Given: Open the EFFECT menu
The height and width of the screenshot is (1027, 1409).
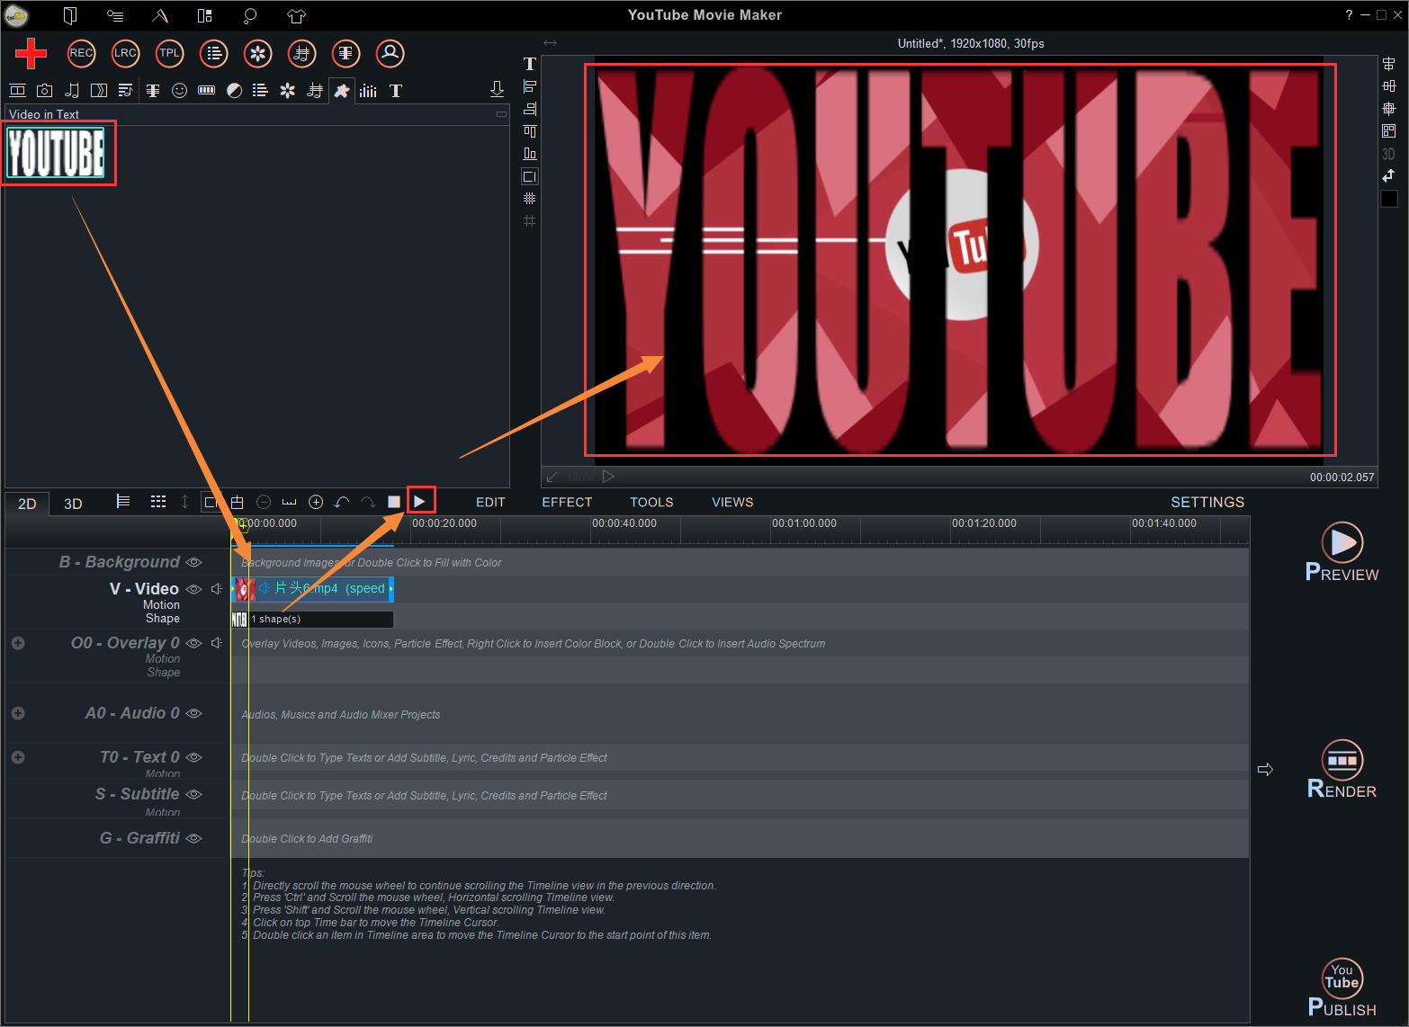Looking at the screenshot, I should pyautogui.click(x=567, y=502).
